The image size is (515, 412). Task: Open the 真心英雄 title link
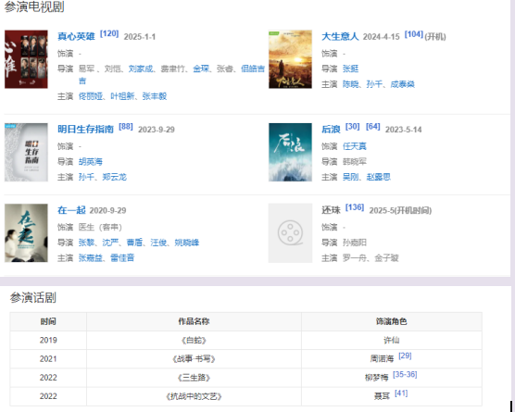pos(76,36)
